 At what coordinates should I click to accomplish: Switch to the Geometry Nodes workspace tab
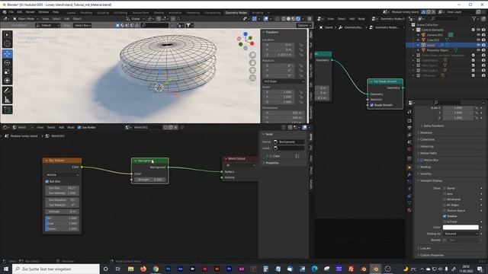[236, 13]
